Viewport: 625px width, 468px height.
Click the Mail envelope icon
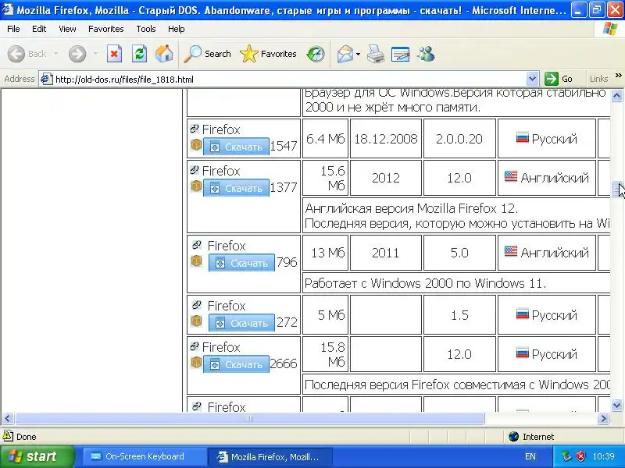[x=345, y=54]
